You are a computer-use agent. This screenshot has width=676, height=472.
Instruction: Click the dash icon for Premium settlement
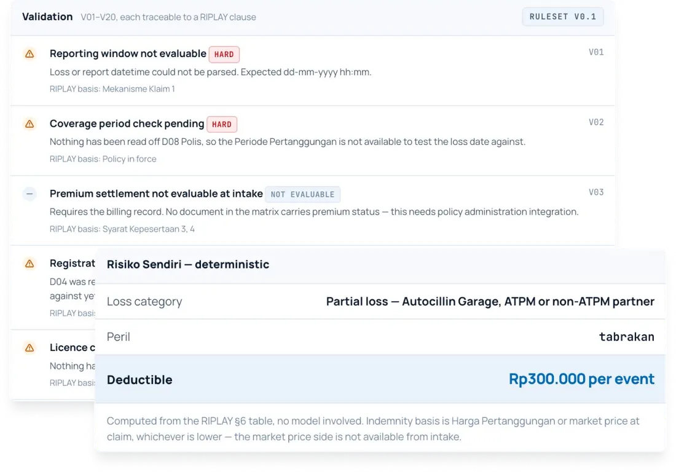click(x=29, y=194)
